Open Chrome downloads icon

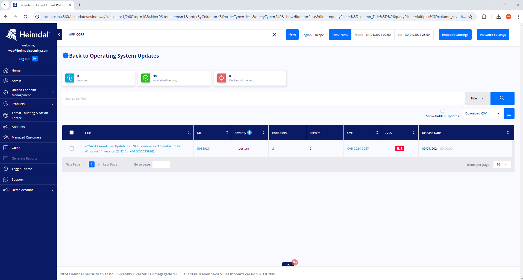coord(499,17)
